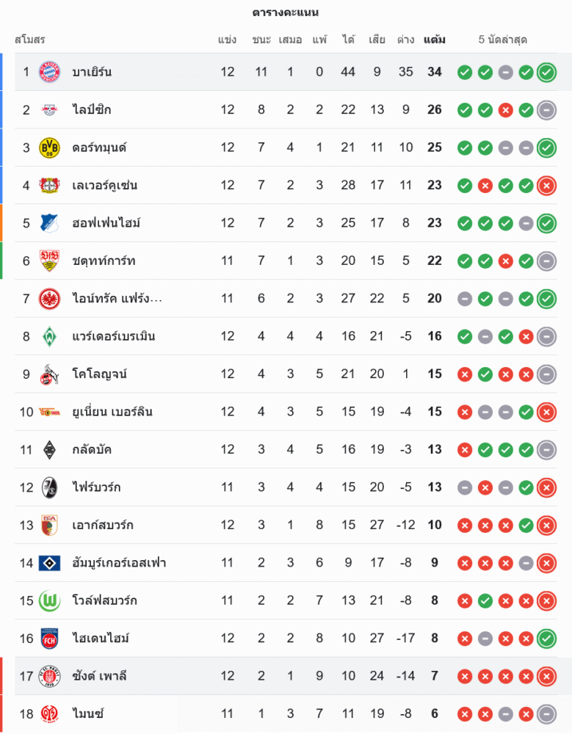Click the Borussia Dortmund BVB logo
Viewport: 572px width, 734px height.
tap(49, 148)
